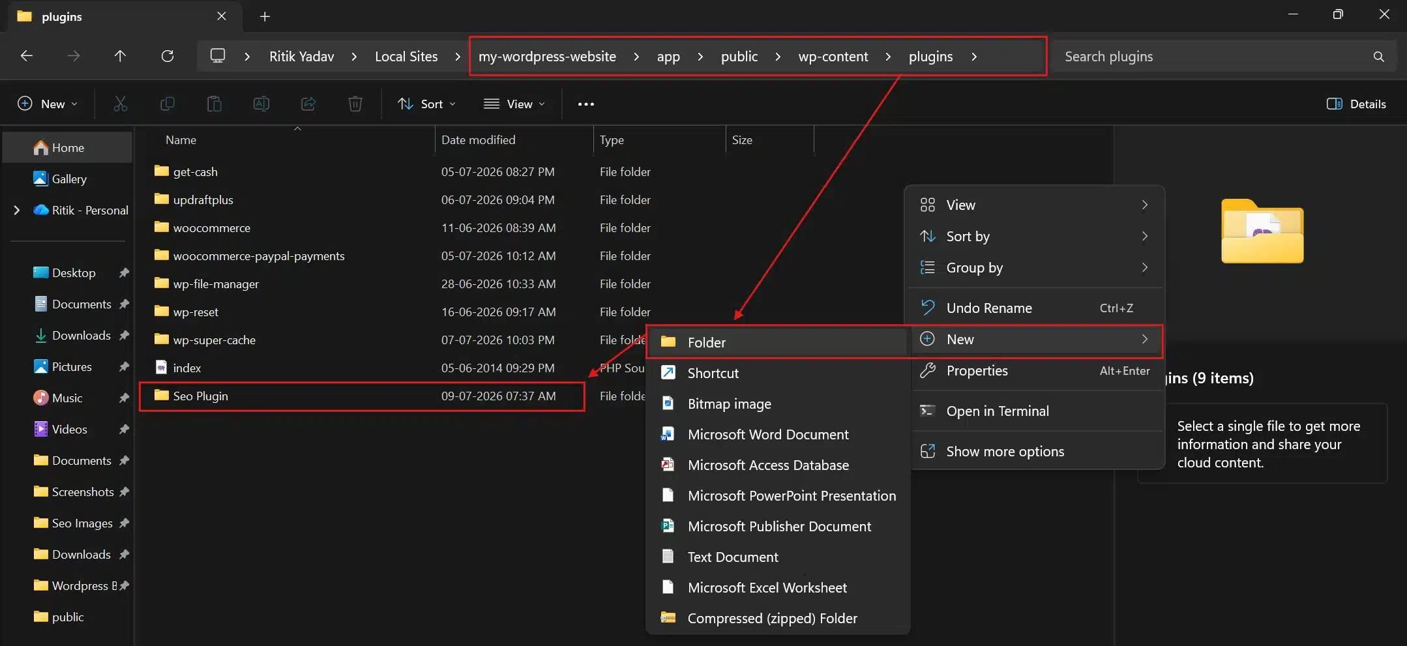Go up one folder level

click(x=120, y=56)
